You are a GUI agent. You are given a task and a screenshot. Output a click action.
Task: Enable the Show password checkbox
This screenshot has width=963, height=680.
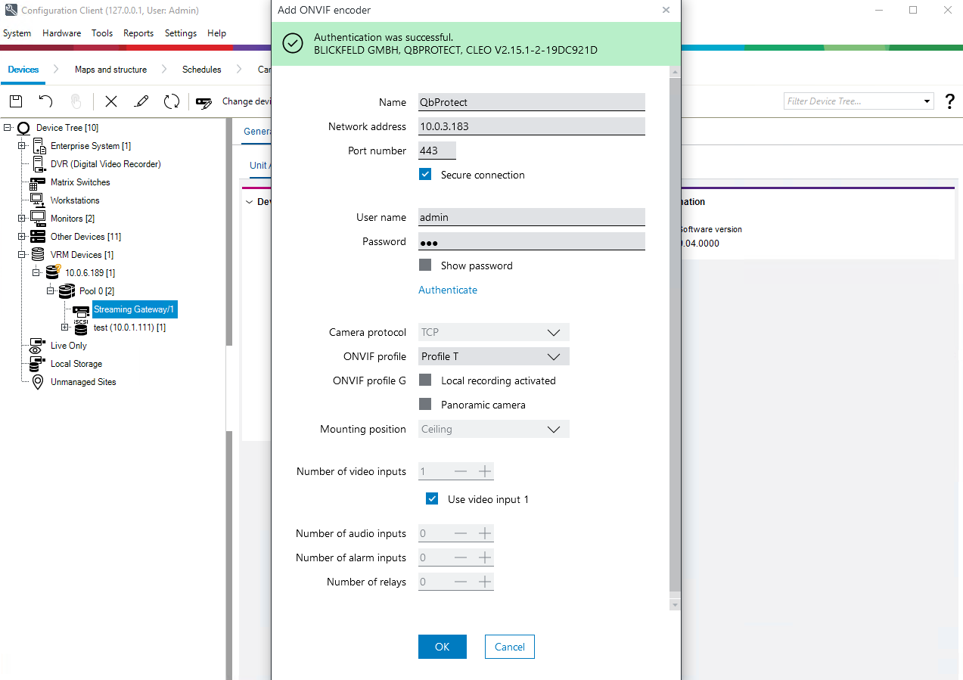pos(426,265)
